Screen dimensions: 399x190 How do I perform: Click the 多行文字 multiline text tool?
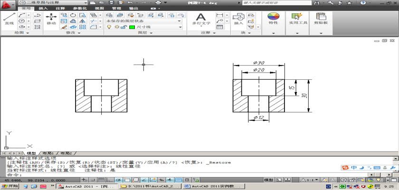(201, 19)
